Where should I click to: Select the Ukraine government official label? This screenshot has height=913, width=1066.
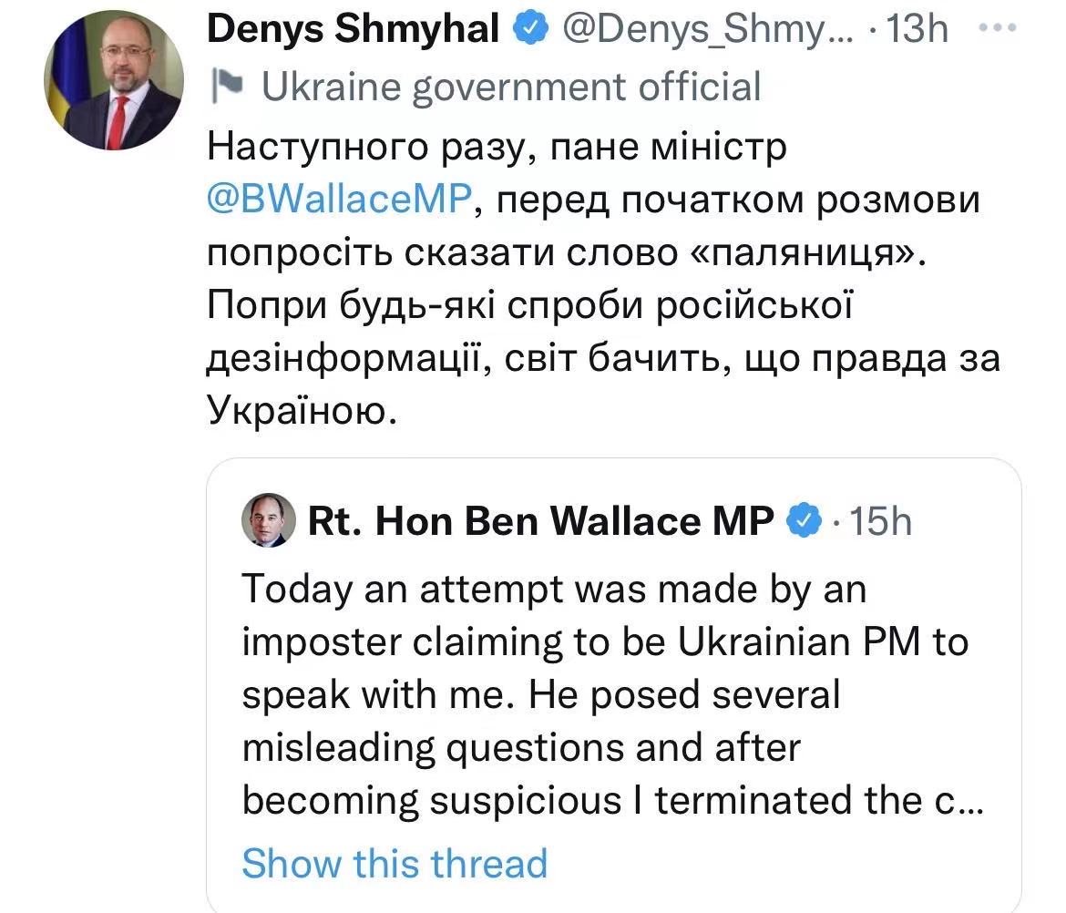pos(510,87)
